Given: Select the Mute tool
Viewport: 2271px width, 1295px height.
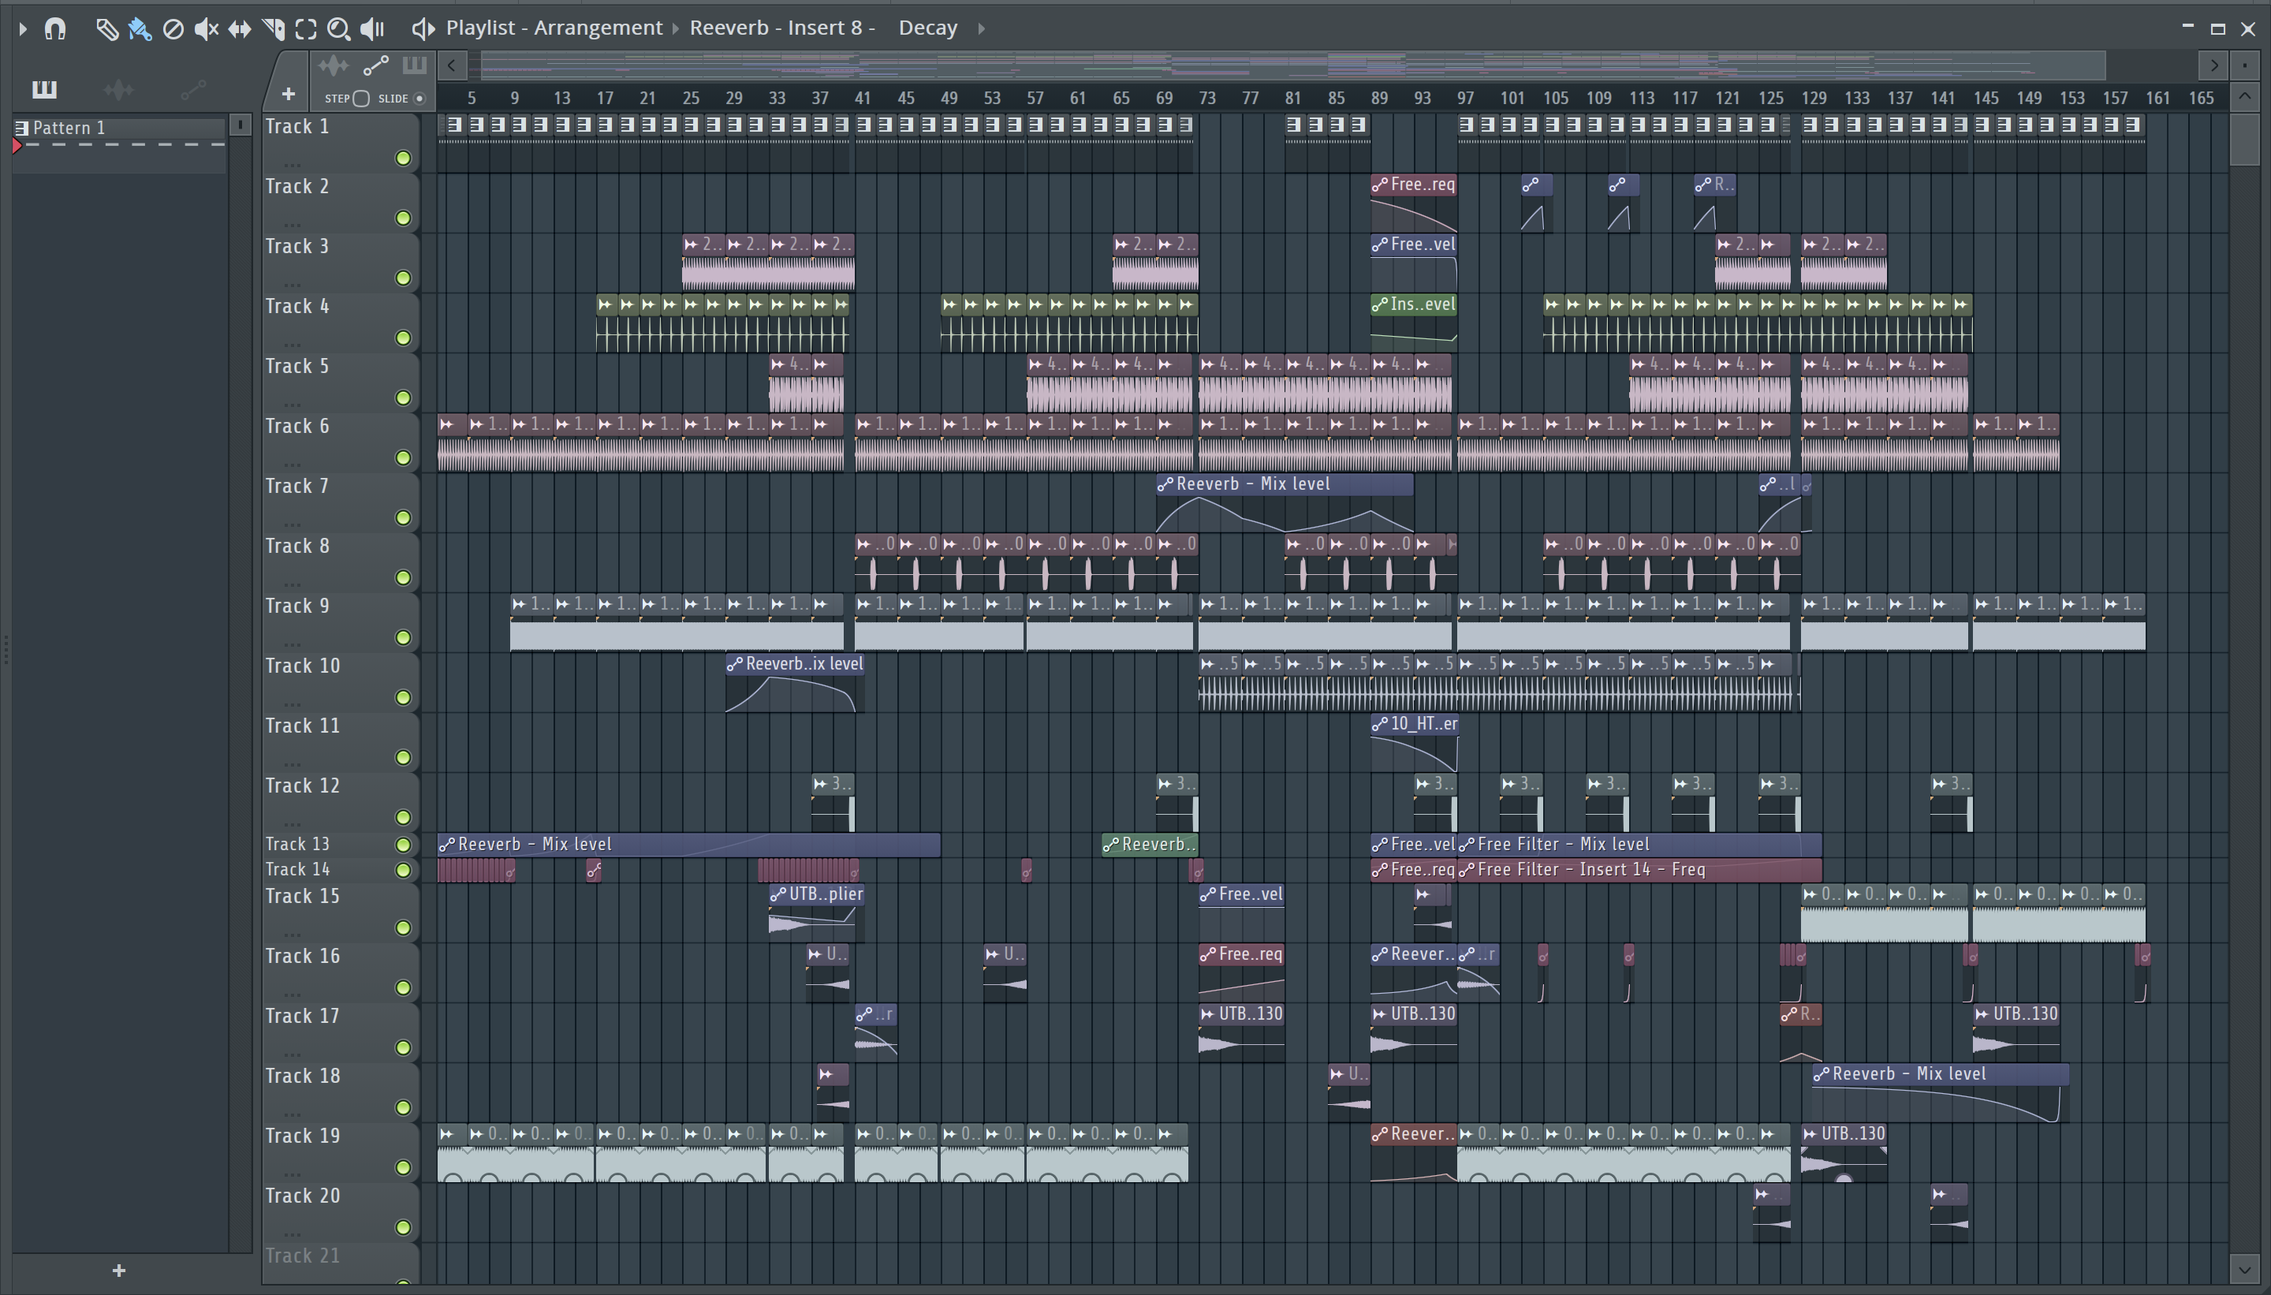Looking at the screenshot, I should pyautogui.click(x=207, y=29).
